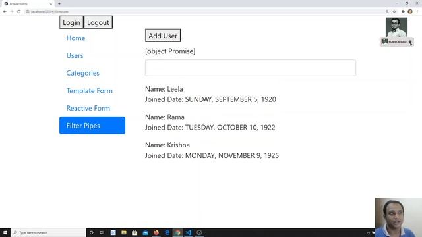422x237 pixels.
Task: Click the empty filter text input
Action: tap(251, 68)
